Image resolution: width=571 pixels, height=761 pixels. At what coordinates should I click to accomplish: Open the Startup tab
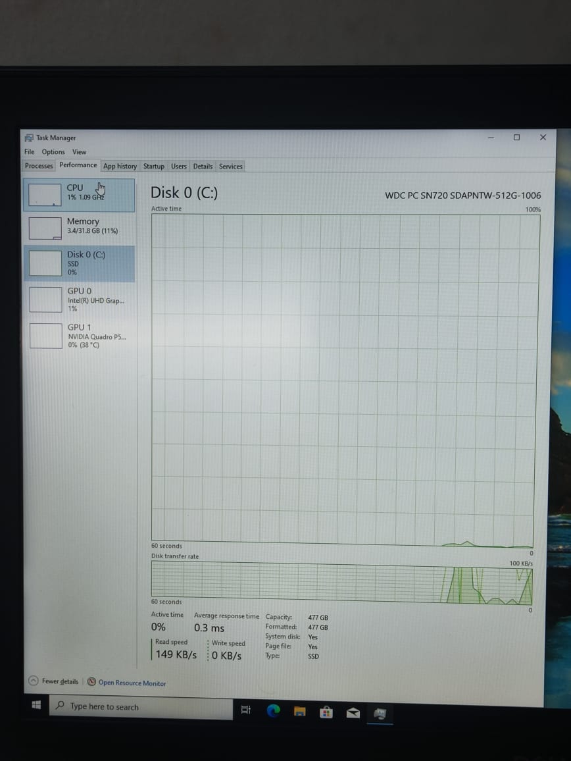(x=154, y=166)
